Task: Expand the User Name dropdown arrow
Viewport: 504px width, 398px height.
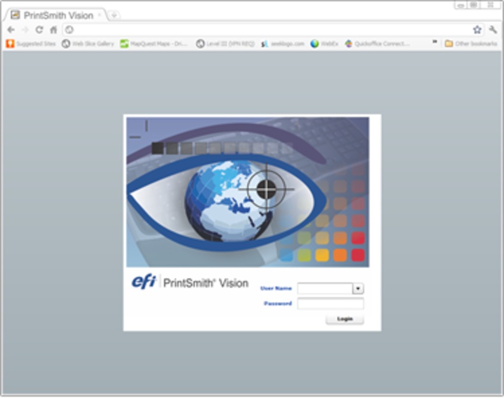Action: click(x=358, y=288)
